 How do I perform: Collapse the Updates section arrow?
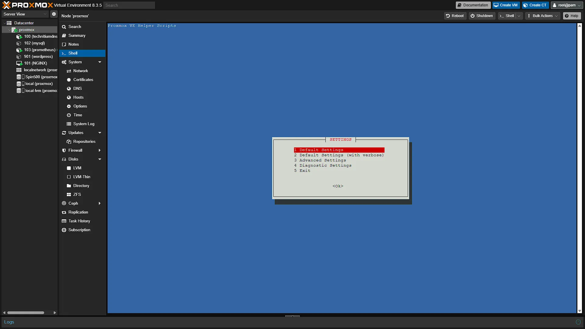[x=100, y=133]
